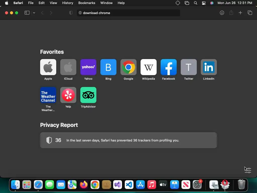Screen dimensions: 257x193
Task: Open the File menu
Action: coord(31,3)
